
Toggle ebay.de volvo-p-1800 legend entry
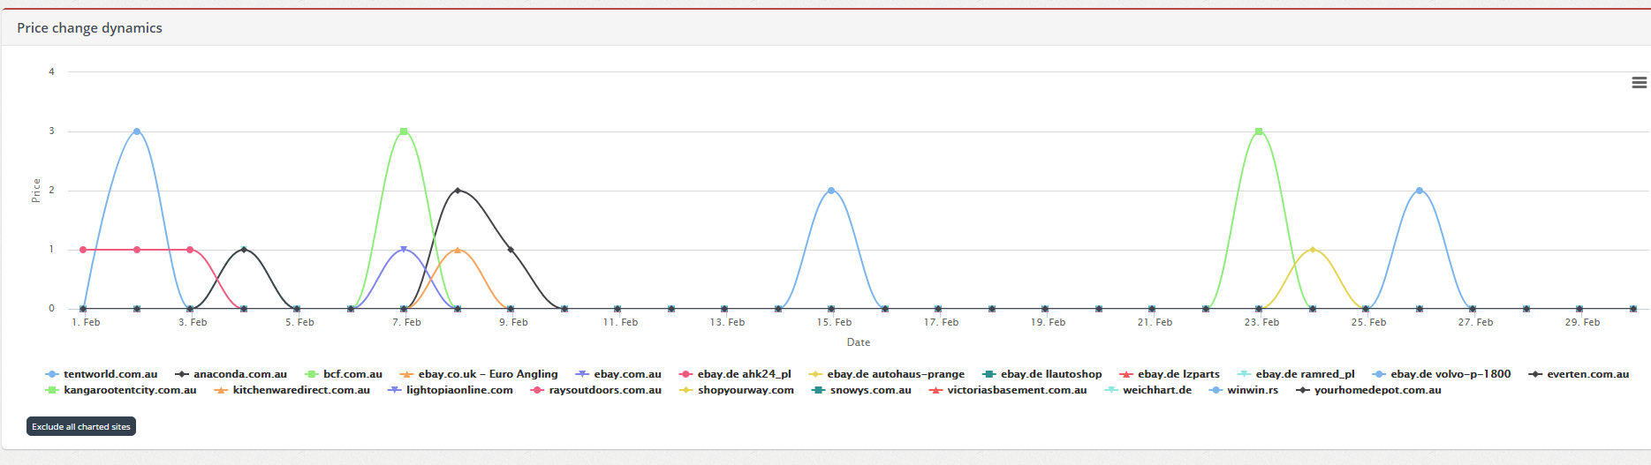pos(1443,374)
